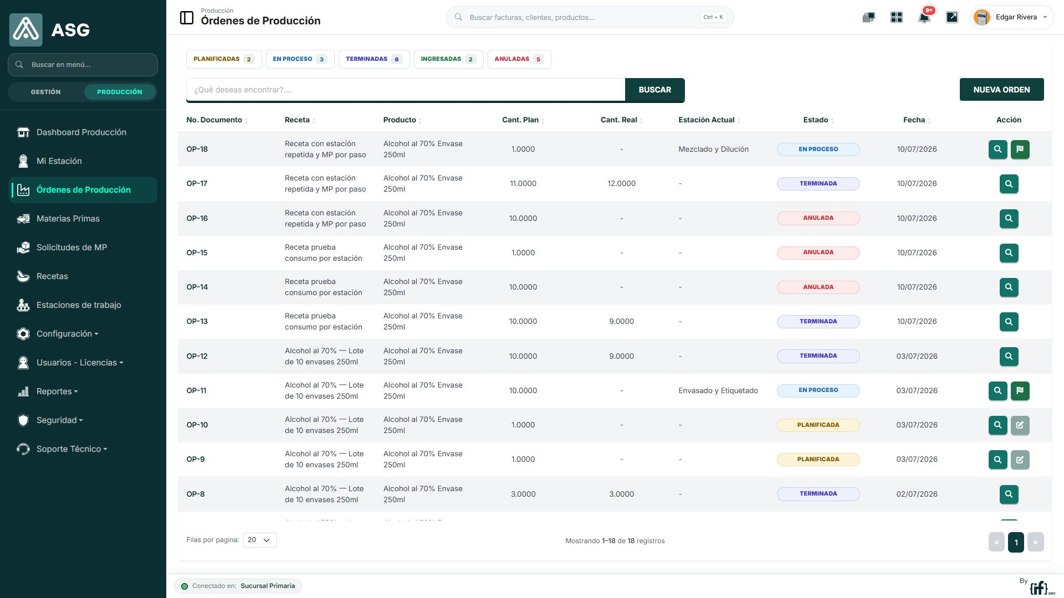The height and width of the screenshot is (598, 1064).
Task: Click the BUSCAR button
Action: coord(654,90)
